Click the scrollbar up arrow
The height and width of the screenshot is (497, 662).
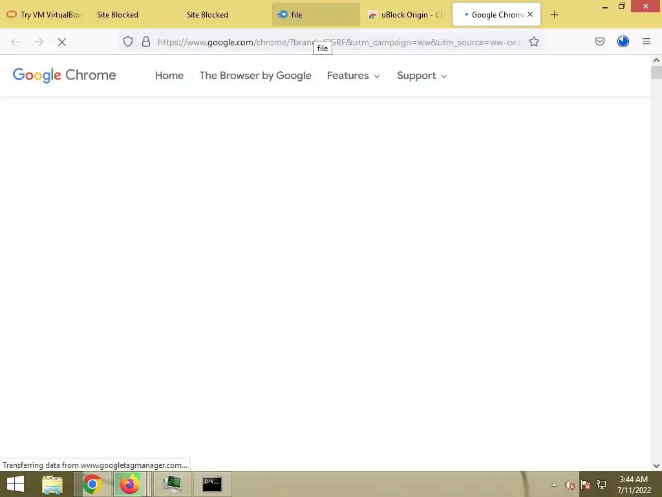pyautogui.click(x=657, y=60)
